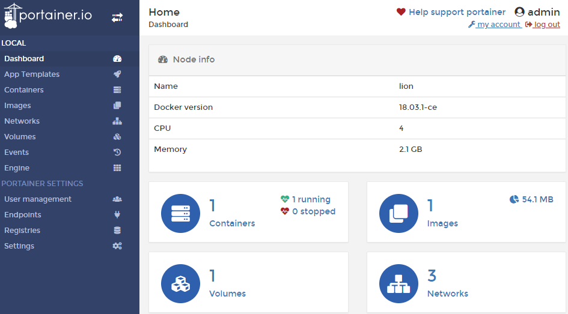The image size is (568, 314).
Task: Click the Endpoints plug icon in sidebar
Action: [117, 215]
